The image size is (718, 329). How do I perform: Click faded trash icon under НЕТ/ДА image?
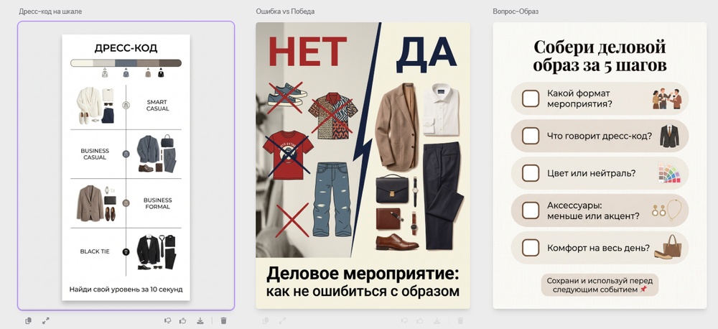coord(461,321)
